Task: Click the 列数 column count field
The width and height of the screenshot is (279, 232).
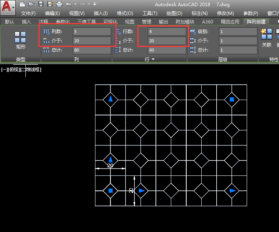Action: 92,32
